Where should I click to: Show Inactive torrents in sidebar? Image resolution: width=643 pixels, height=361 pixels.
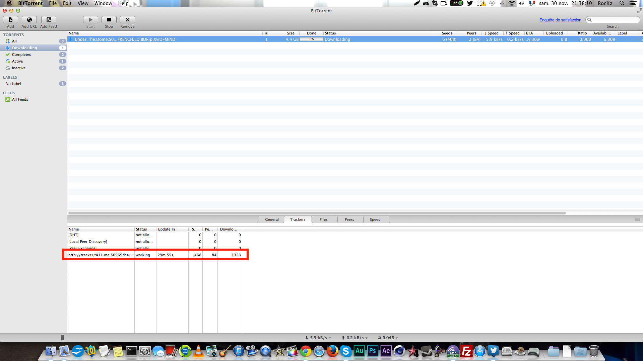[x=34, y=68]
